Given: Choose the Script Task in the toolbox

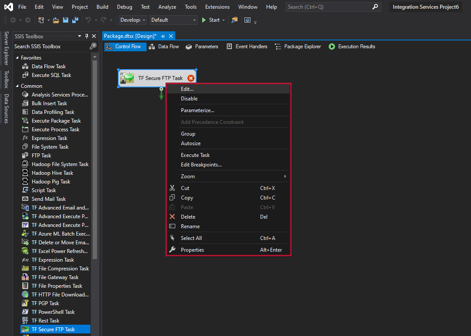Looking at the screenshot, I should pyautogui.click(x=44, y=190).
